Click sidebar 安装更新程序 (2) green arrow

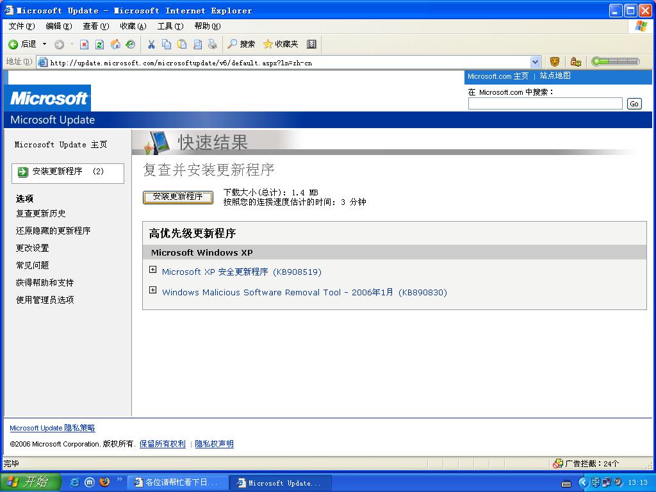coord(23,172)
